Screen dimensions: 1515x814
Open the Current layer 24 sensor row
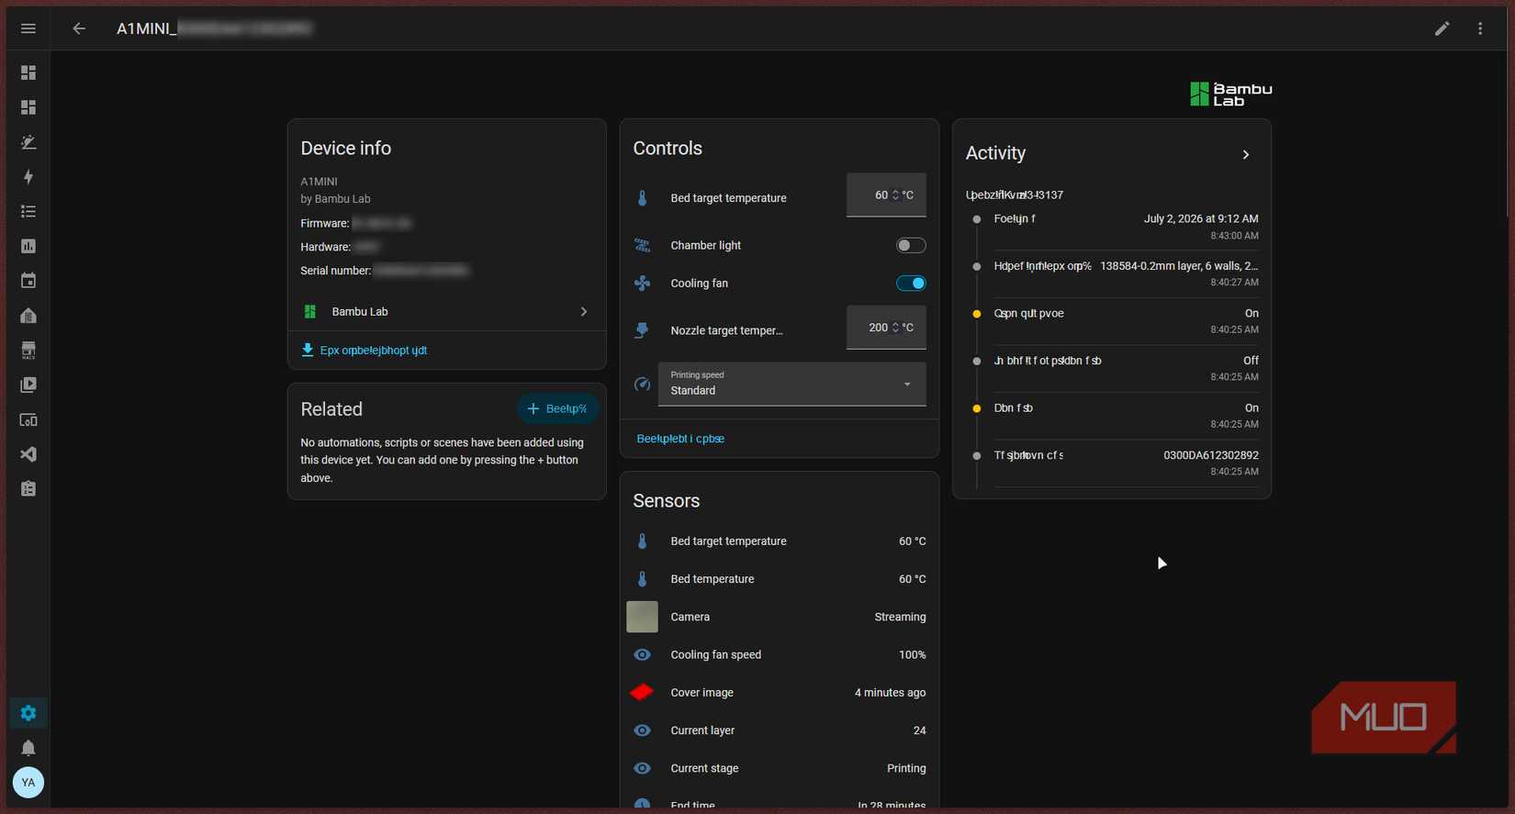pos(780,730)
